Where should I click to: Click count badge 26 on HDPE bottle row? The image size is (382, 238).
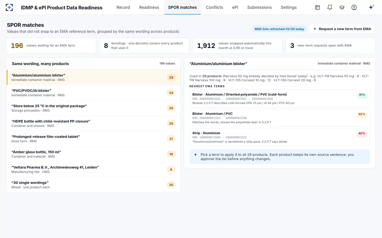pyautogui.click(x=171, y=123)
